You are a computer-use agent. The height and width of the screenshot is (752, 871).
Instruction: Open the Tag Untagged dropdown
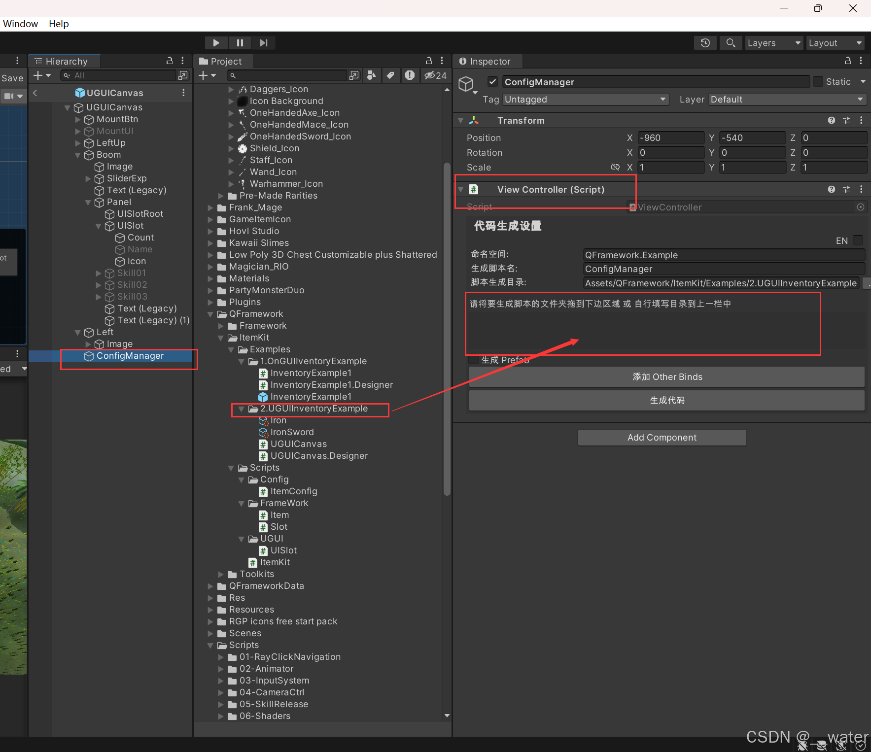coord(586,100)
